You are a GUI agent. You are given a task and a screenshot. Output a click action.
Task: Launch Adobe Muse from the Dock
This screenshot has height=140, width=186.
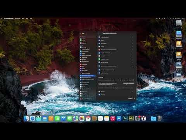click(x=131, y=119)
